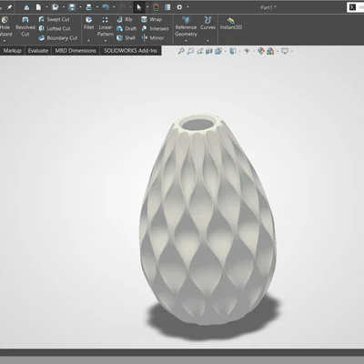The image size is (364, 364).
Task: Rebuild the model with the traffic light icon
Action: (156, 7)
